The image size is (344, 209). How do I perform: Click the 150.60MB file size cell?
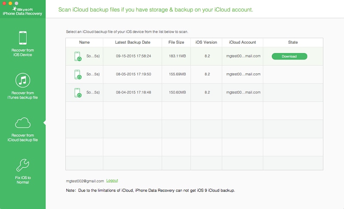pyautogui.click(x=177, y=92)
